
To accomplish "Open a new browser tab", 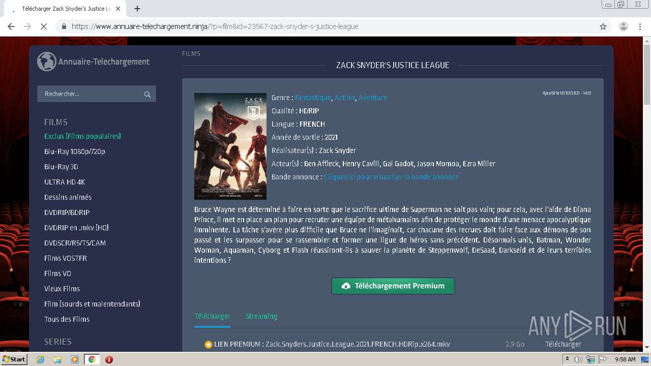I will 137,9.
